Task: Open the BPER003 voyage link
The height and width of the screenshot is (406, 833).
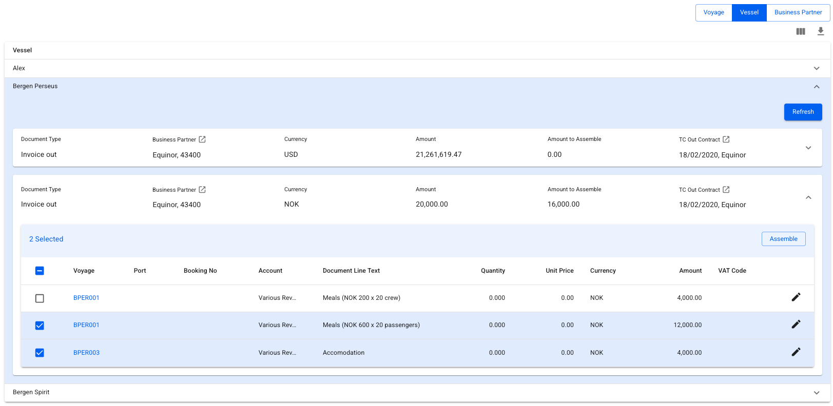Action: point(86,353)
